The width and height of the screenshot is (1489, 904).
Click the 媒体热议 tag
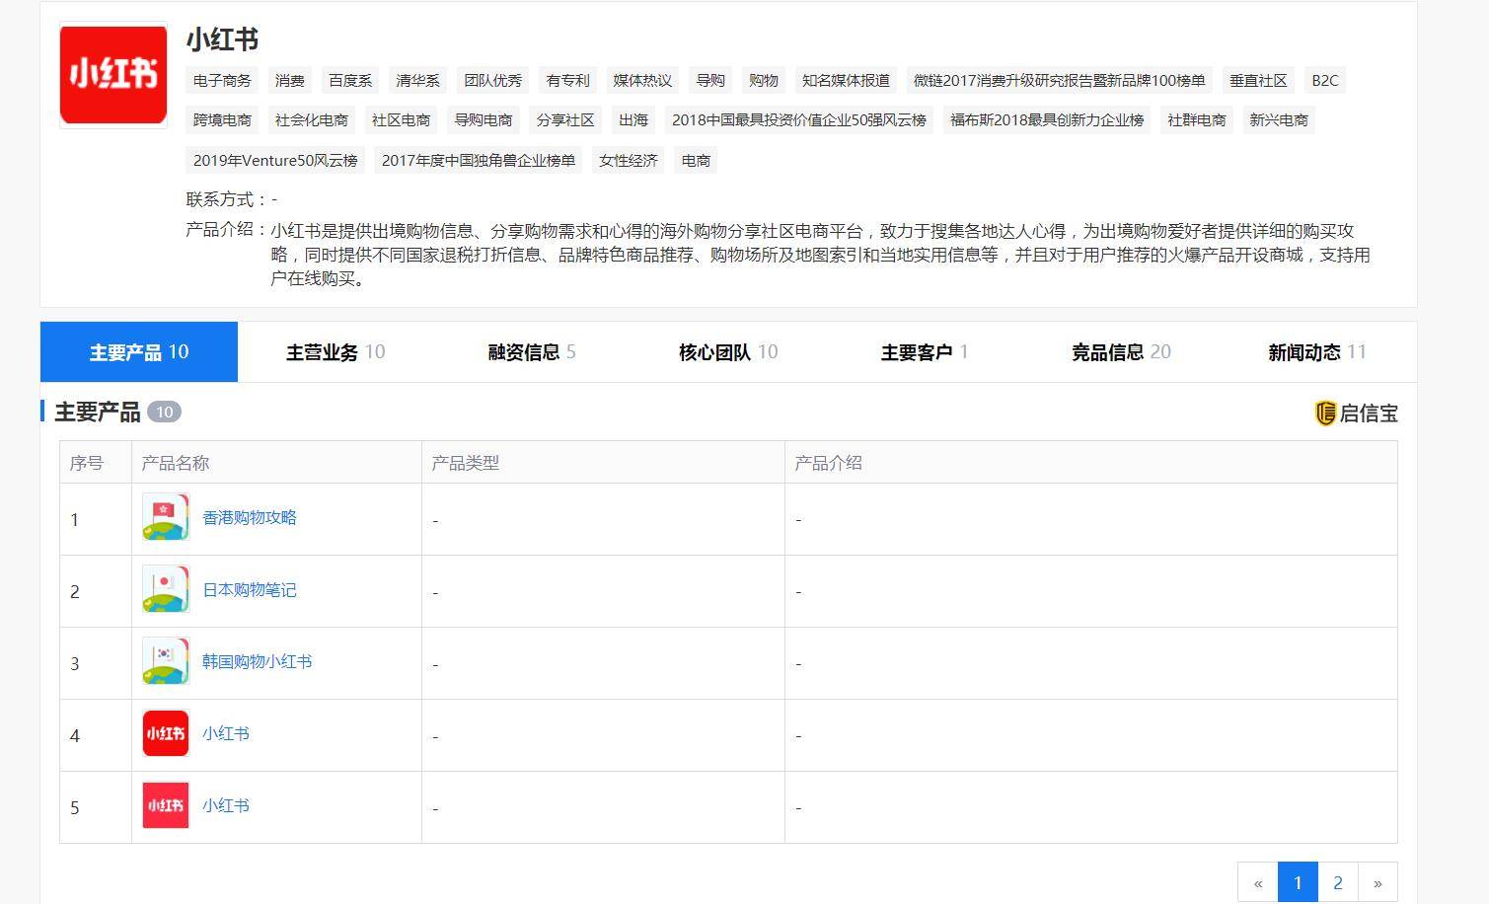tap(642, 81)
